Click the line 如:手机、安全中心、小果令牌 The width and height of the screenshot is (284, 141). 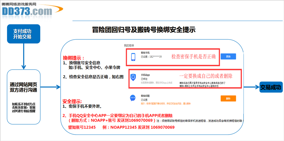(94, 67)
